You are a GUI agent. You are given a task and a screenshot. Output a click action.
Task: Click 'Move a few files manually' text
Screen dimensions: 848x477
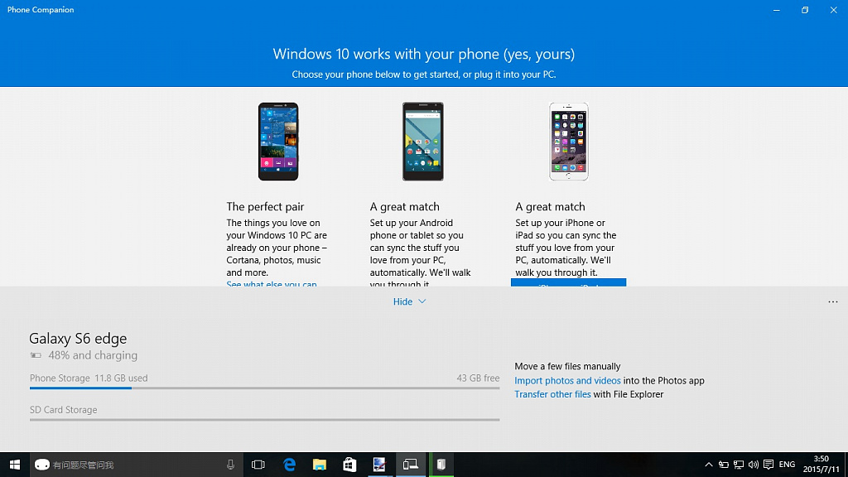(567, 366)
